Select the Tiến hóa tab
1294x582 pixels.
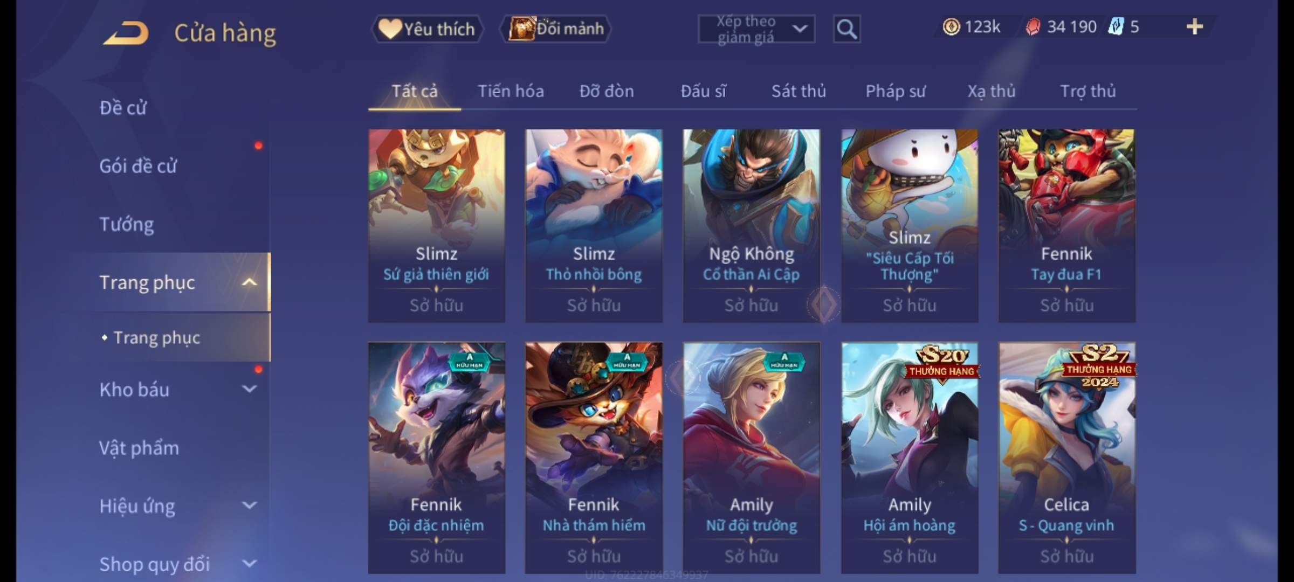[511, 91]
